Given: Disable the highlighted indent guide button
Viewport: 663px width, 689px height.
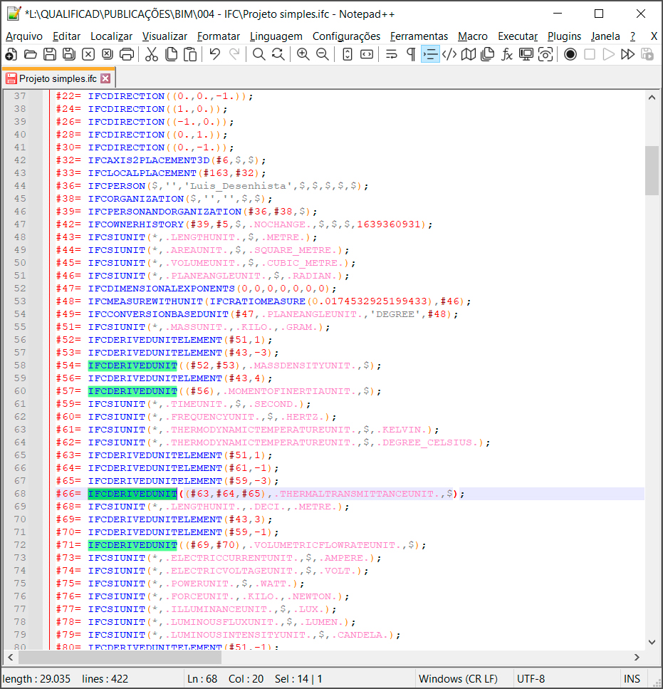Looking at the screenshot, I should coord(430,54).
